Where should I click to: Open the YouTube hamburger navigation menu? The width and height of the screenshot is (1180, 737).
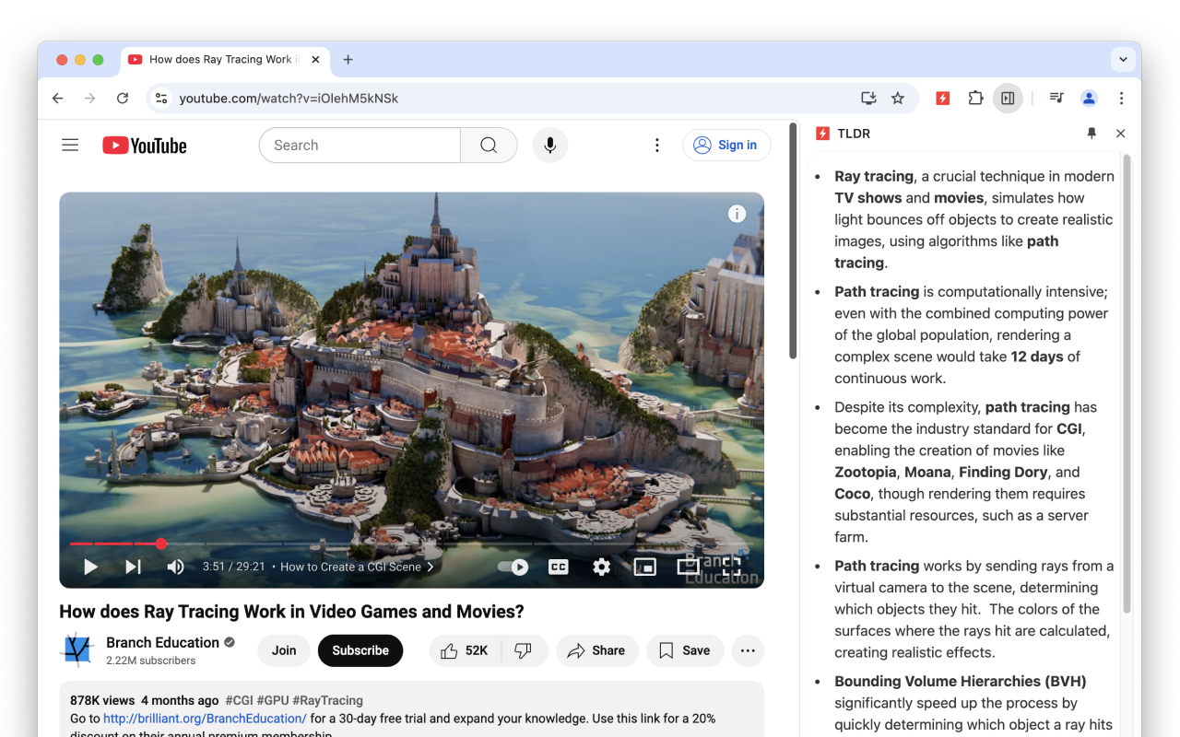(70, 145)
